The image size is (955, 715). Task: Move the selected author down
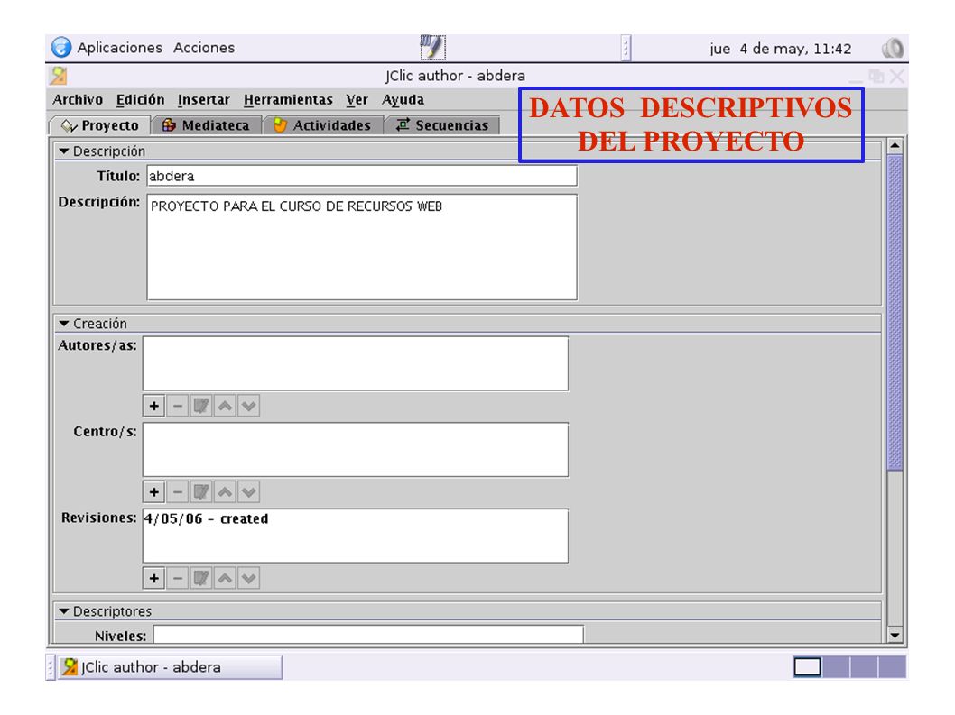click(248, 406)
